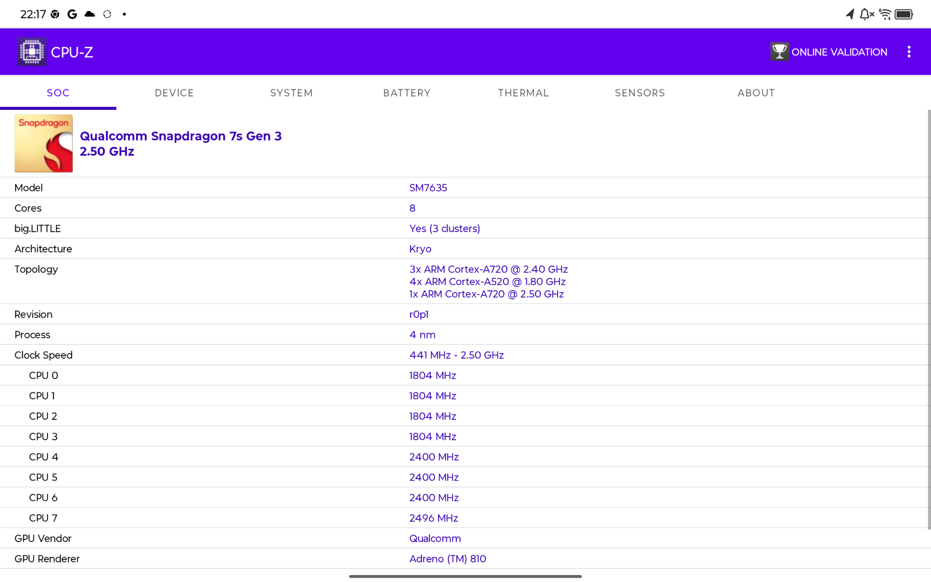This screenshot has width=931, height=582.
Task: Go to the SENSORS tab
Action: [640, 93]
